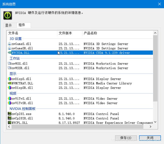164x144 pixels.
Task: Select the nvDispS.dll file name
Action: (x=21, y=79)
